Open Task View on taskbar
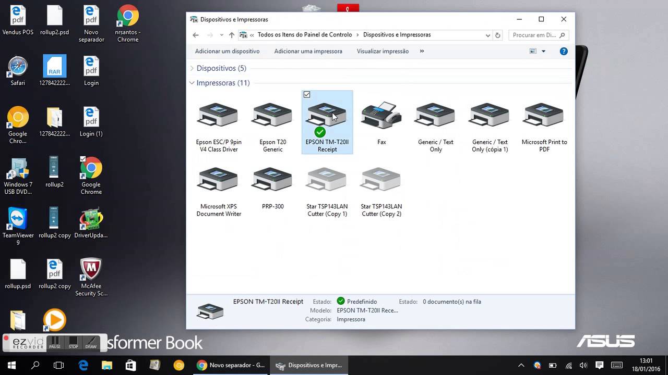The height and width of the screenshot is (375, 668). pos(59,365)
